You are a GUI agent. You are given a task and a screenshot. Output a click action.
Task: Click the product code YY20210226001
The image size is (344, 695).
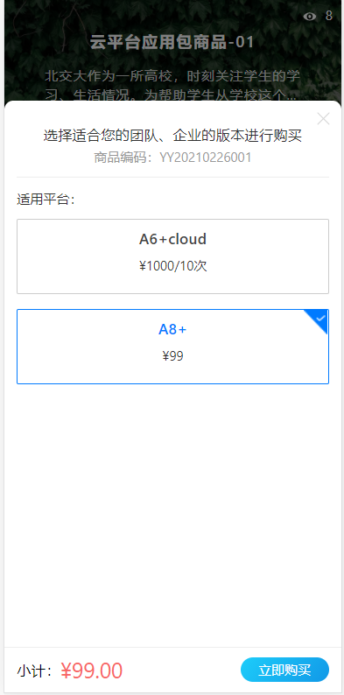tap(205, 158)
